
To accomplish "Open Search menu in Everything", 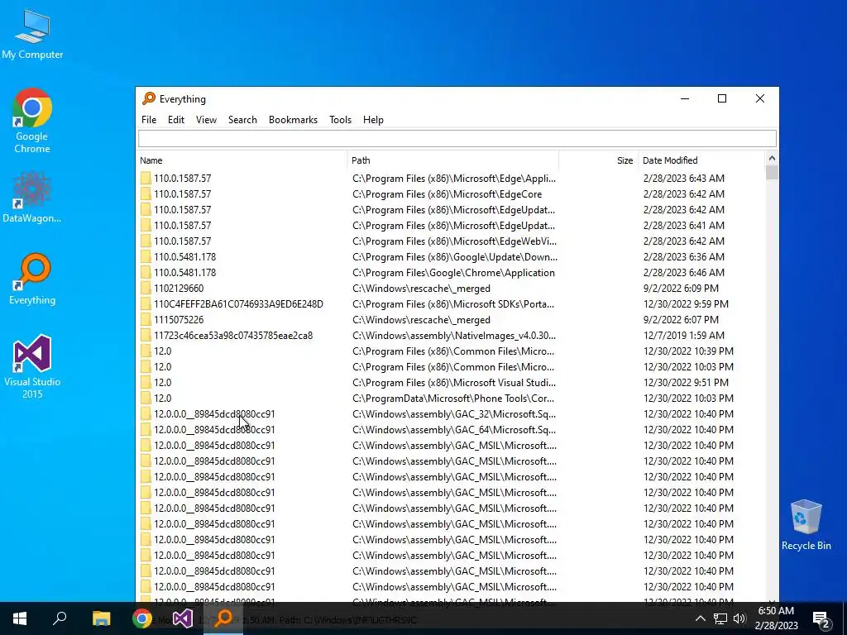I will click(242, 120).
